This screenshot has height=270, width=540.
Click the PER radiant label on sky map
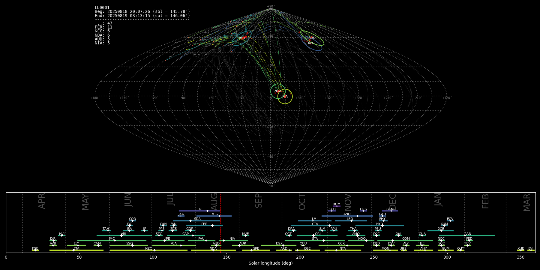[x=242, y=38]
